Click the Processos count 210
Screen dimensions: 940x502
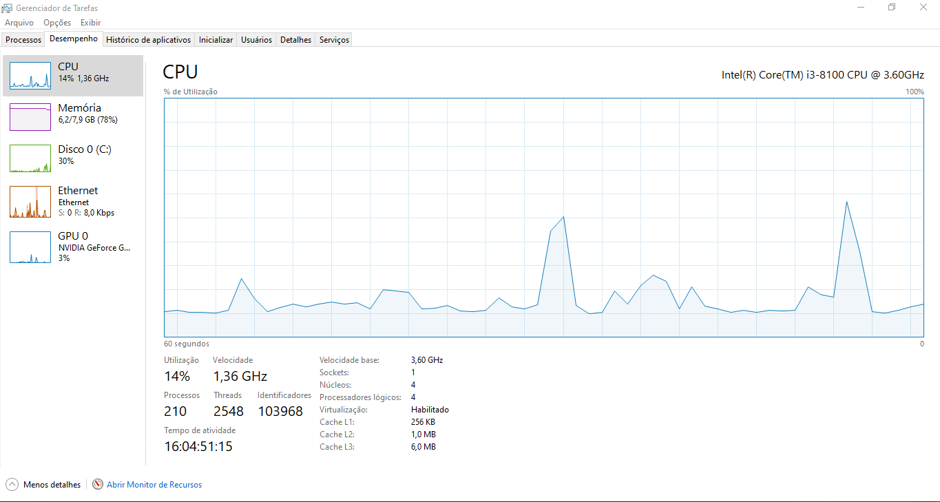pyautogui.click(x=175, y=411)
